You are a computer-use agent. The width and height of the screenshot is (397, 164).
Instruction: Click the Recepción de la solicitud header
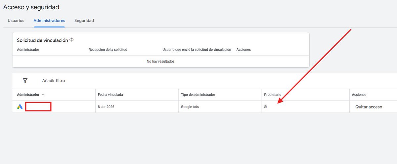click(x=108, y=50)
